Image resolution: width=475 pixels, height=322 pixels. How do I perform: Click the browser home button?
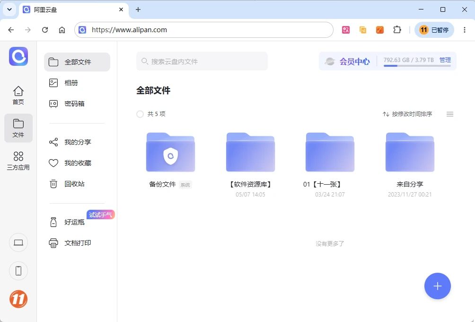pos(62,30)
